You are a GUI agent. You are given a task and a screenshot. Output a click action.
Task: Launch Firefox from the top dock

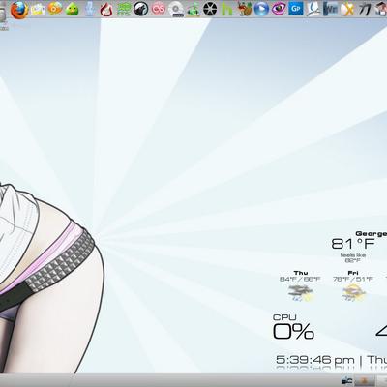point(19,10)
